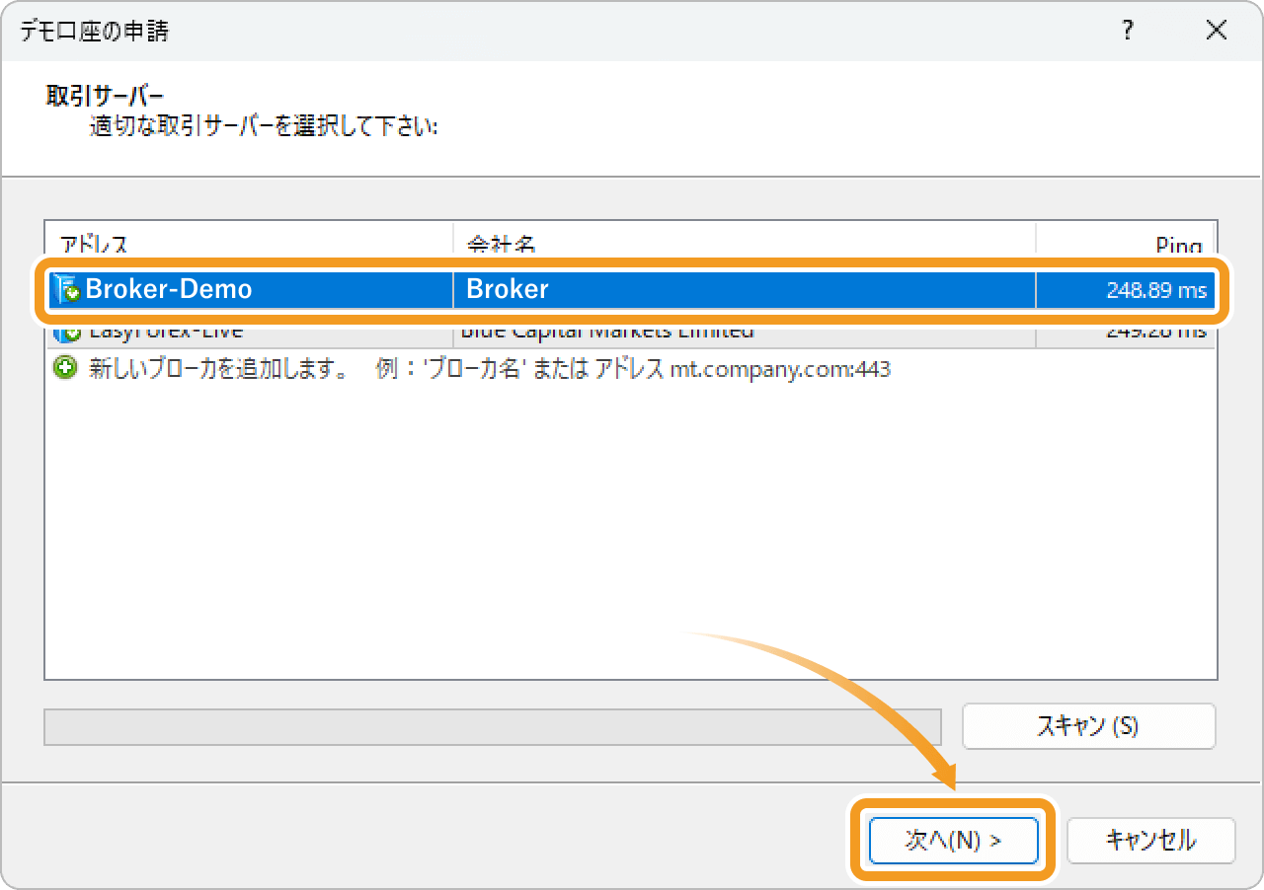Viewport: 1264px width, 890px height.
Task: Click the green plus add-broker icon
Action: tap(65, 370)
